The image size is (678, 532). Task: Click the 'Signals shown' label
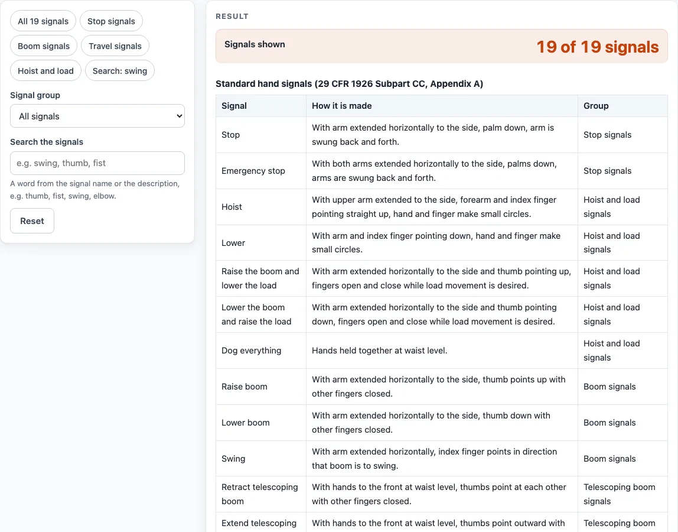coord(255,44)
